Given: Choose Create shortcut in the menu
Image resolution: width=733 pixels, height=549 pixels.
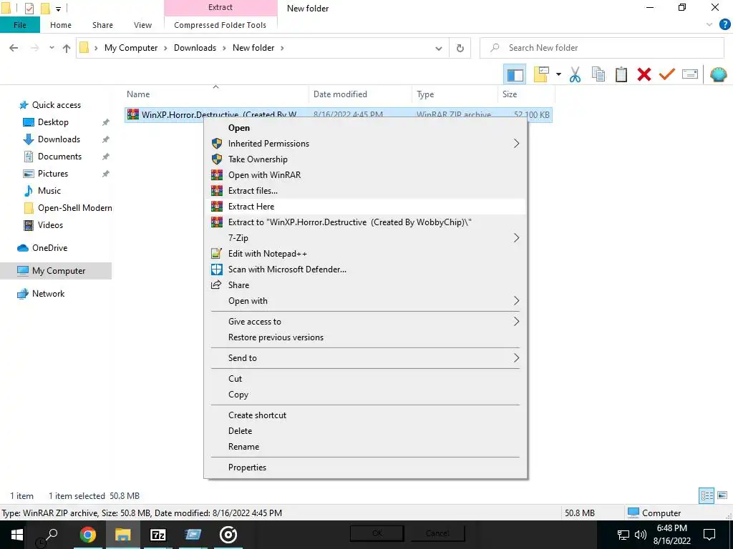Looking at the screenshot, I should pyautogui.click(x=366, y=415).
